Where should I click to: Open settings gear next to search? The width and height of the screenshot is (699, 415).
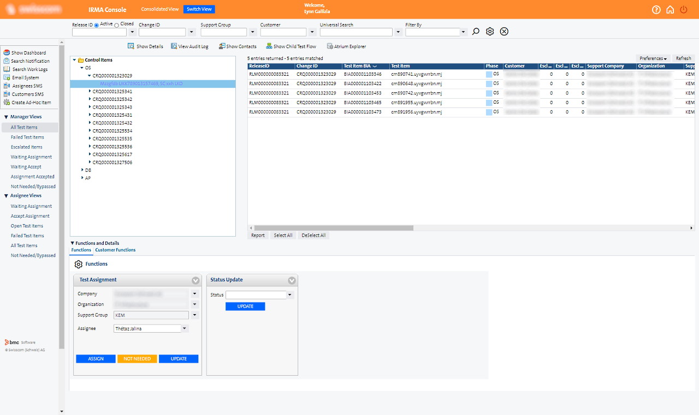click(x=490, y=32)
